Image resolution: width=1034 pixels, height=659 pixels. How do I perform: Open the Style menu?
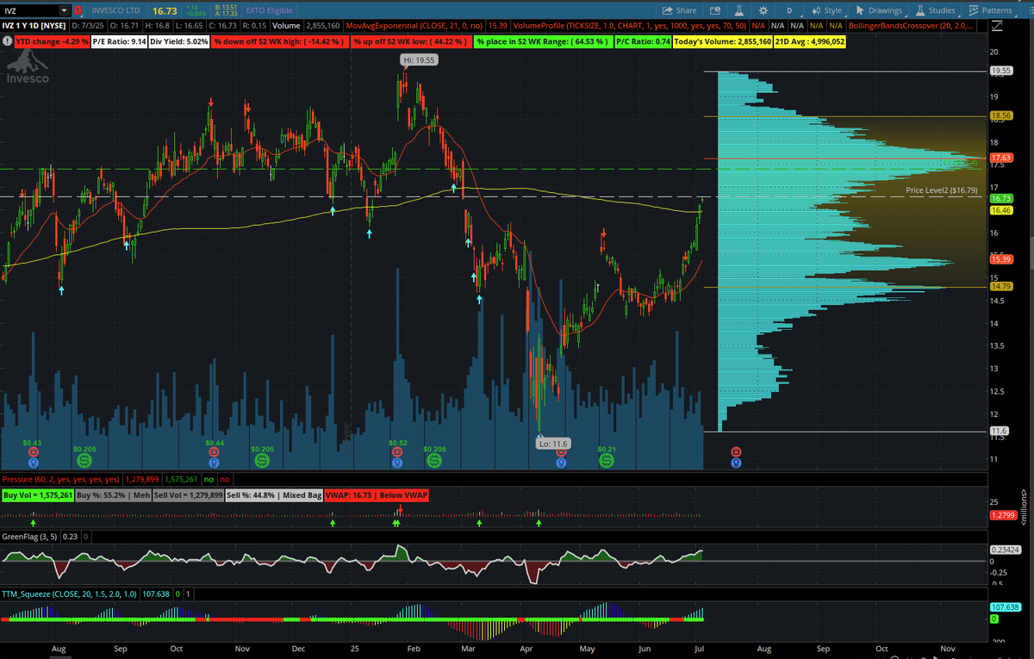(x=827, y=10)
